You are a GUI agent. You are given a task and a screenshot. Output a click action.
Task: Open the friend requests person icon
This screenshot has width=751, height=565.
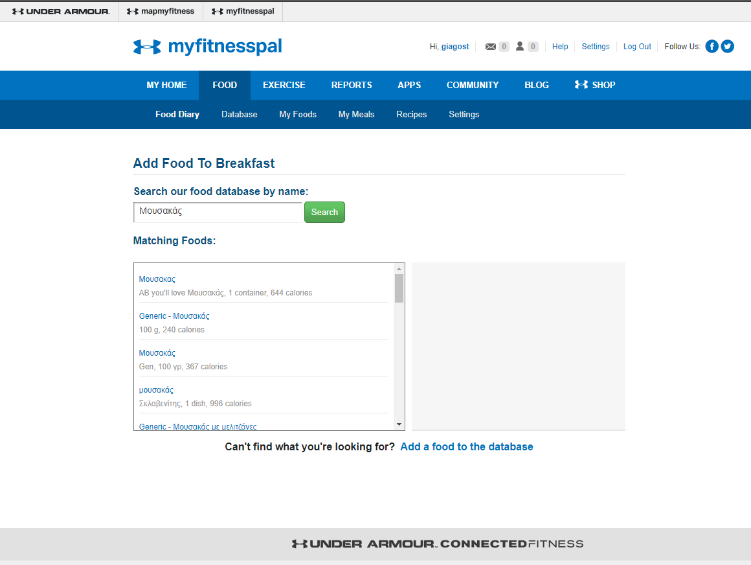(x=520, y=46)
